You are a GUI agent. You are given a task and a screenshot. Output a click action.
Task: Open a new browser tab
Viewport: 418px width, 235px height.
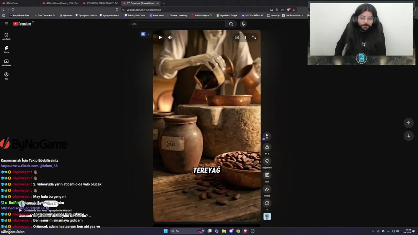164,3
